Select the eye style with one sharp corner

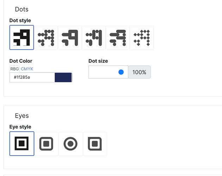(x=95, y=144)
